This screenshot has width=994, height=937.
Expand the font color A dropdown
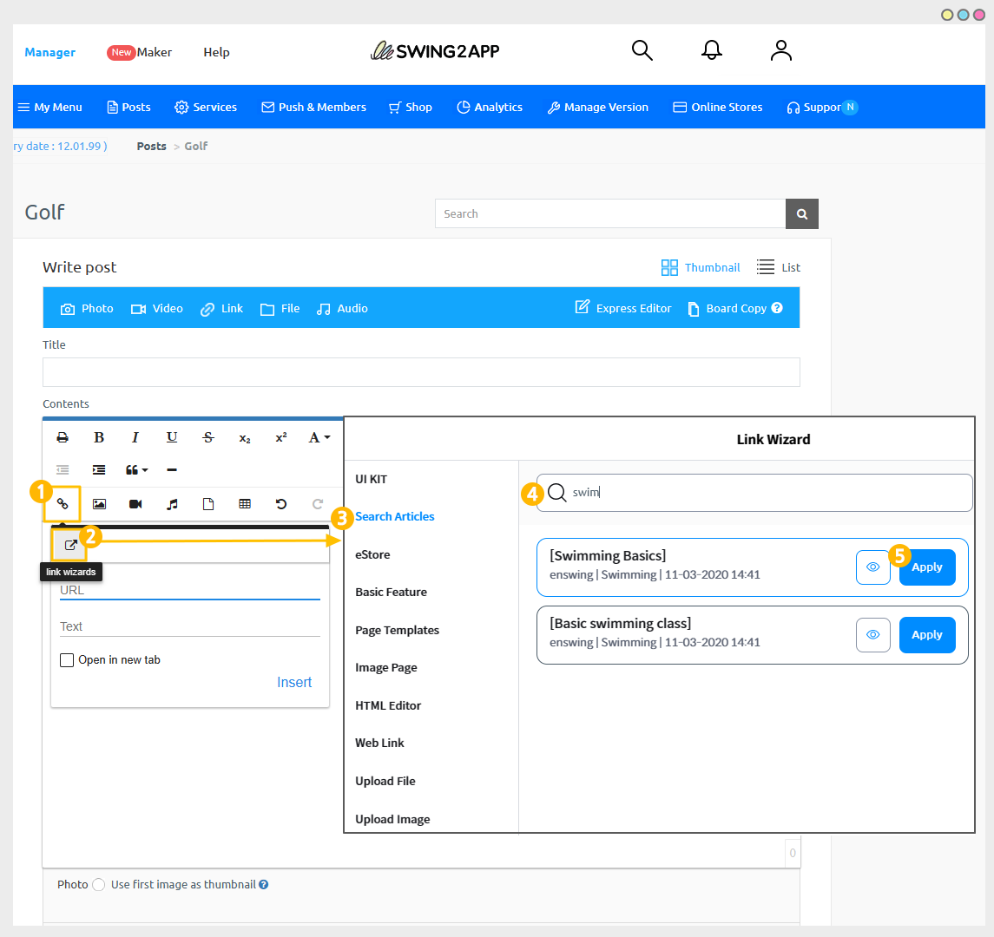319,437
